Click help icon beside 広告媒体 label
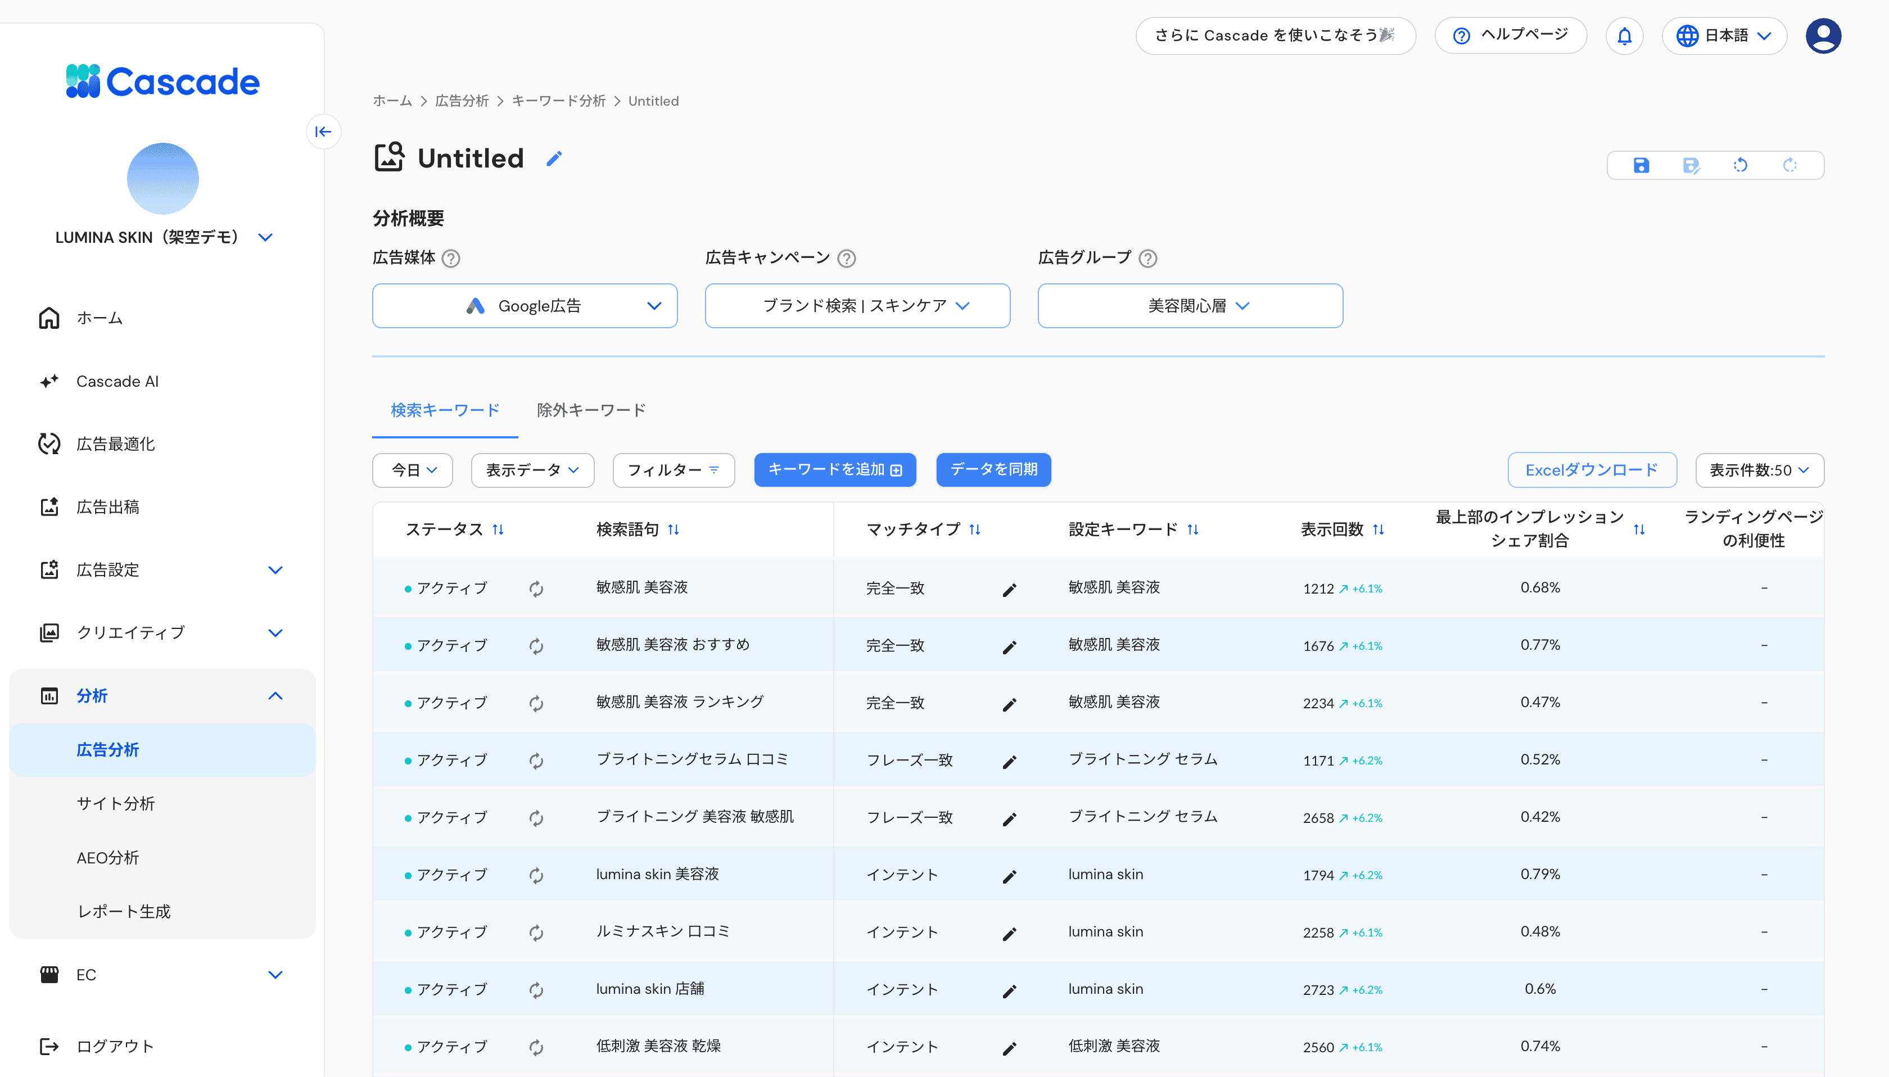 pos(450,258)
